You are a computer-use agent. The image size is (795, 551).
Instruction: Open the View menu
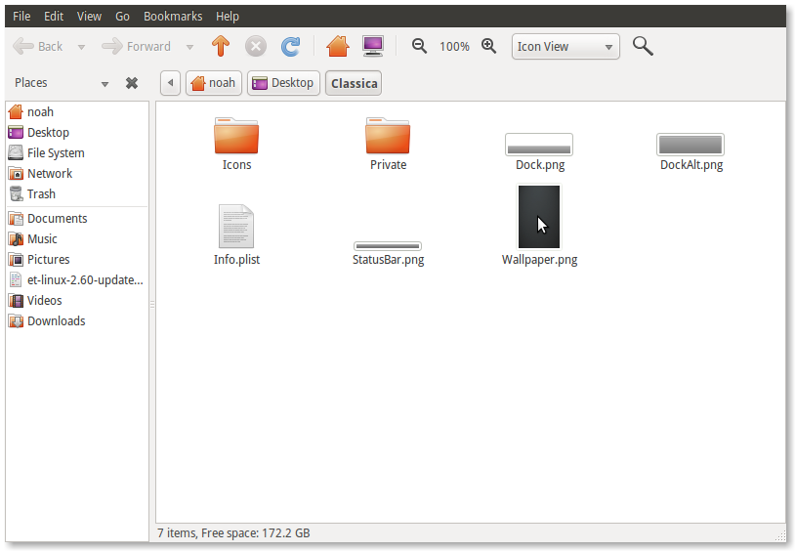point(89,17)
